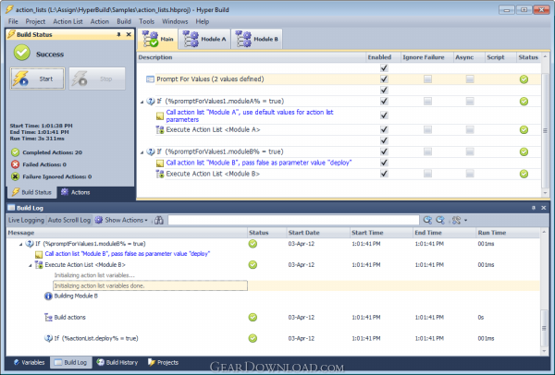Collapse the If moduleA condition in action list
This screenshot has height=375, width=555.
[x=142, y=102]
